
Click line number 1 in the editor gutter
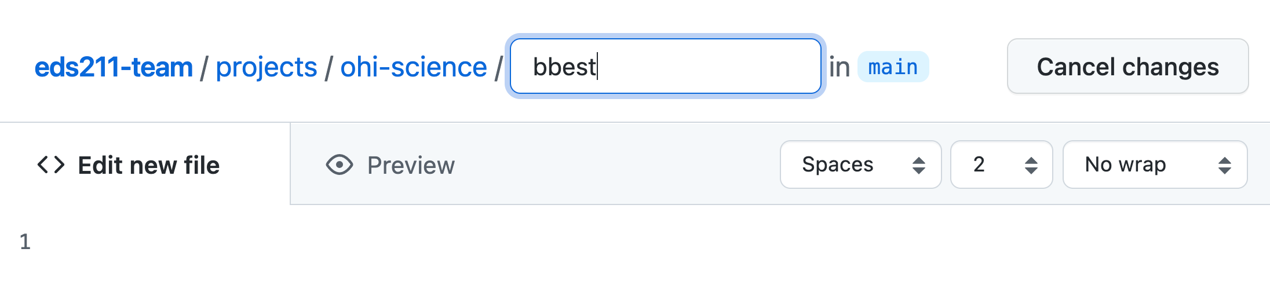click(25, 242)
